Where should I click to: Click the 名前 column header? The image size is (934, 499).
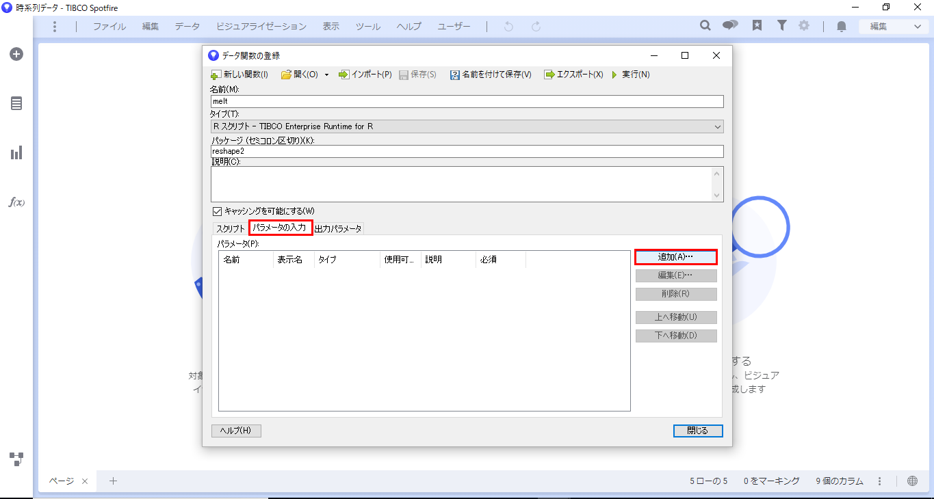246,260
